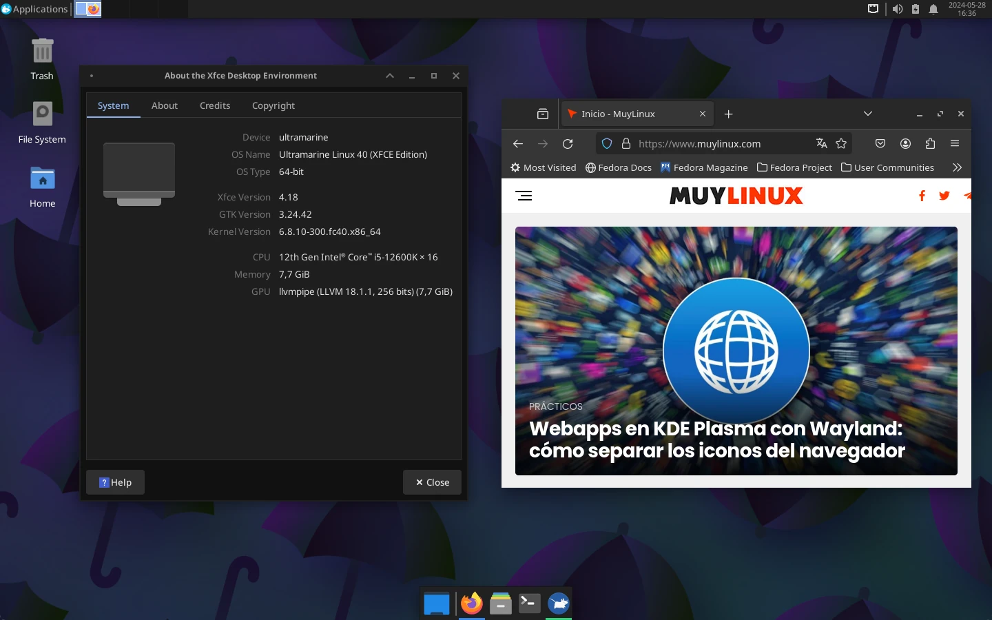The image size is (992, 620).
Task: Click Show Desktop icon in dock
Action: [437, 603]
